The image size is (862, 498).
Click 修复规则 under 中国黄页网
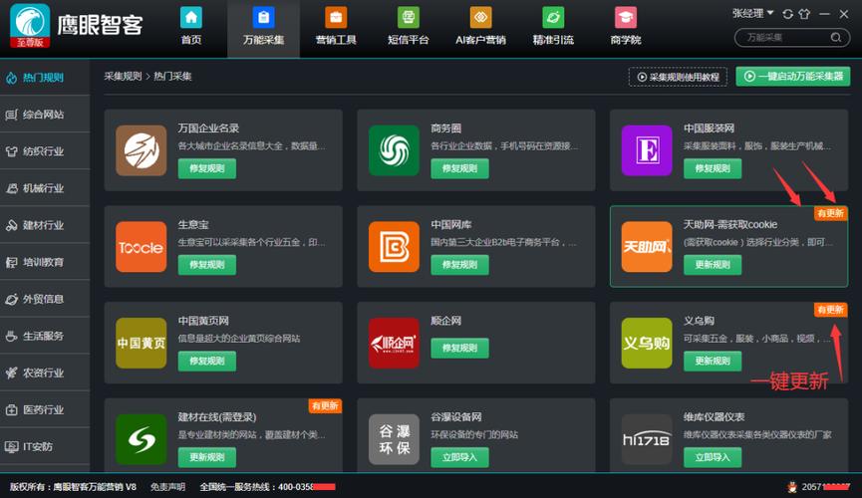click(x=206, y=361)
